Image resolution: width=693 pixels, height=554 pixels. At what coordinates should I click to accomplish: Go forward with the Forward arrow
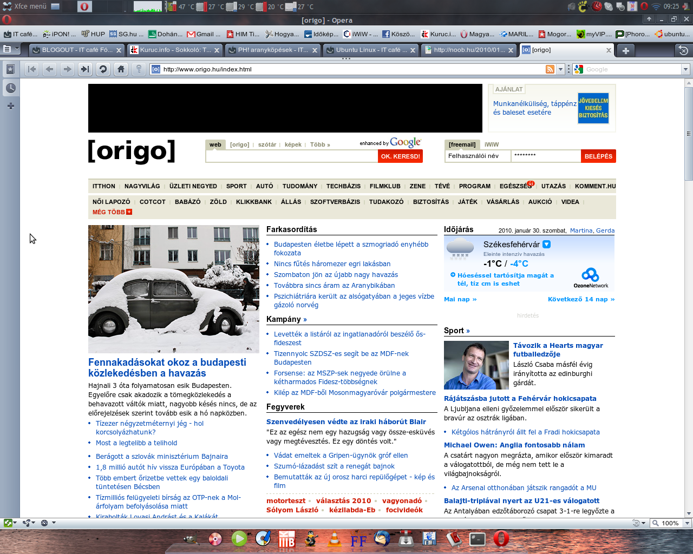point(68,69)
